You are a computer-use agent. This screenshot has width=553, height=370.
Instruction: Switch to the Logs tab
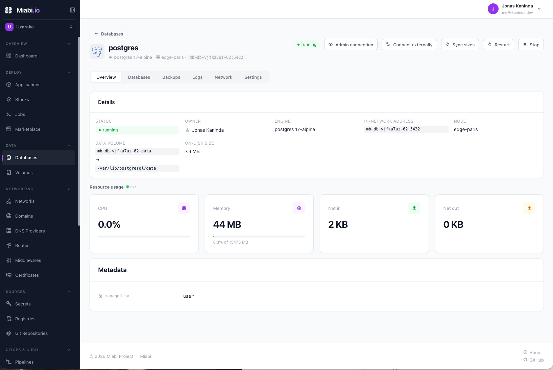[197, 77]
